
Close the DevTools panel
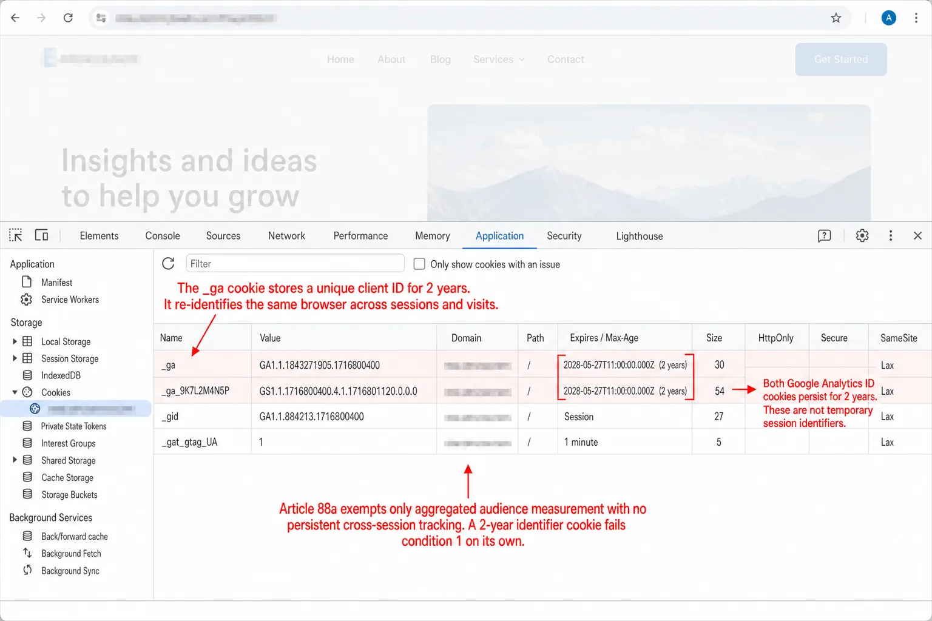point(917,236)
